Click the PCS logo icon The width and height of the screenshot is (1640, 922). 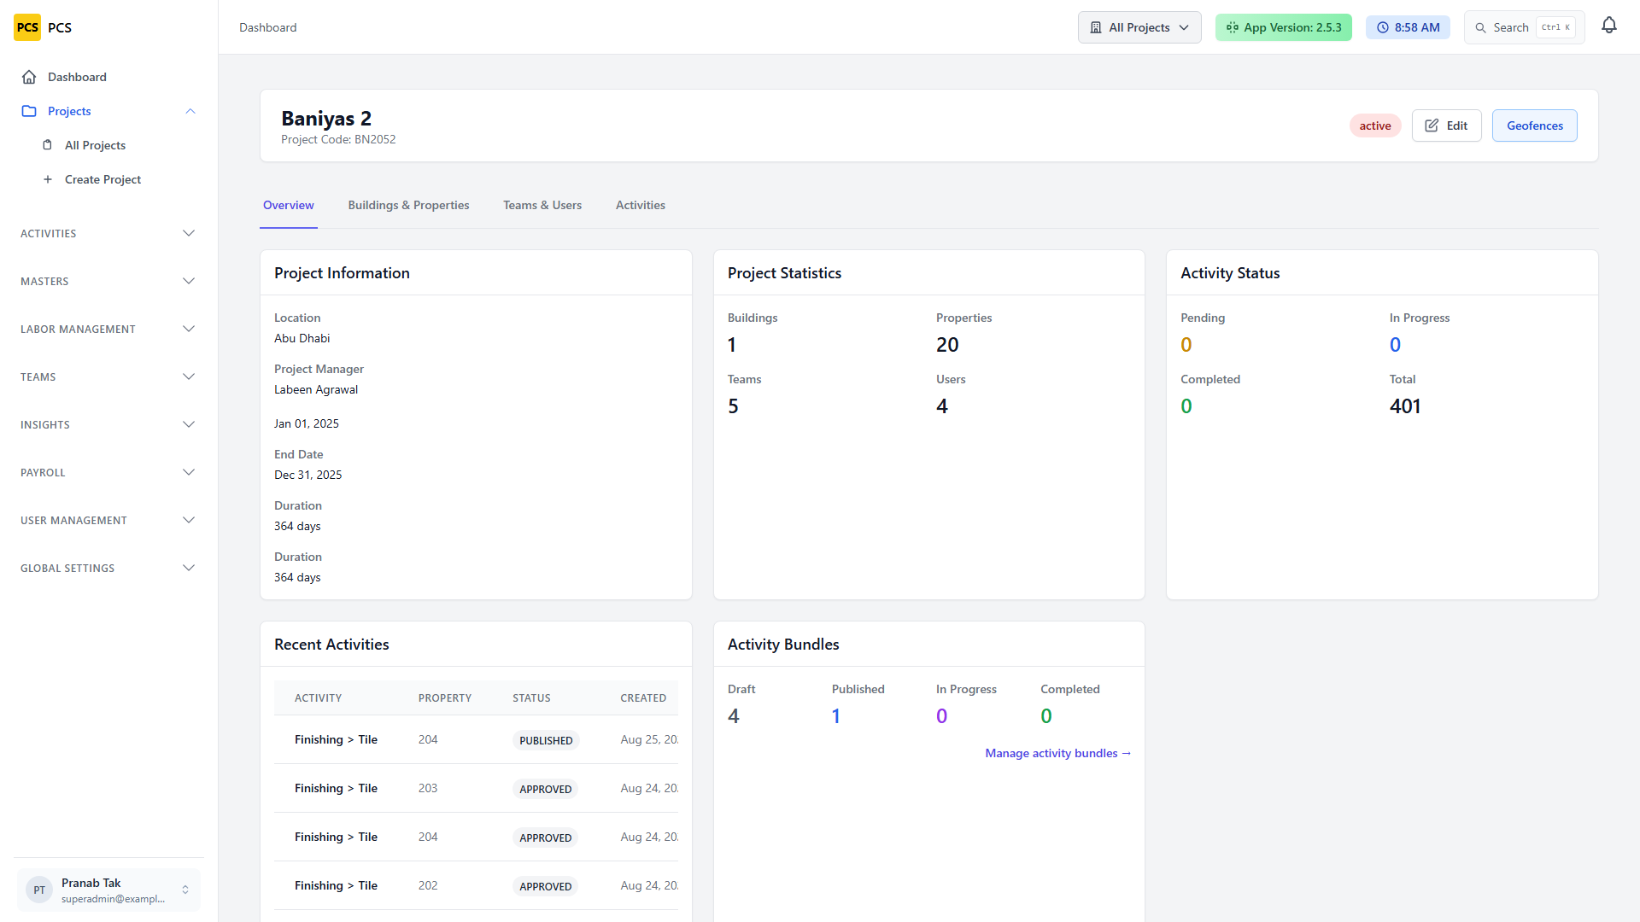coord(27,27)
